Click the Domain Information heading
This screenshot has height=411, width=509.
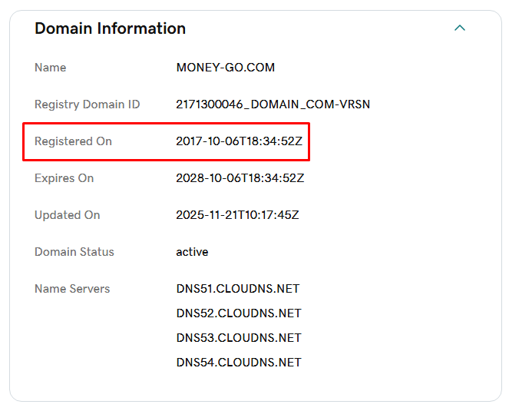pyautogui.click(x=110, y=28)
